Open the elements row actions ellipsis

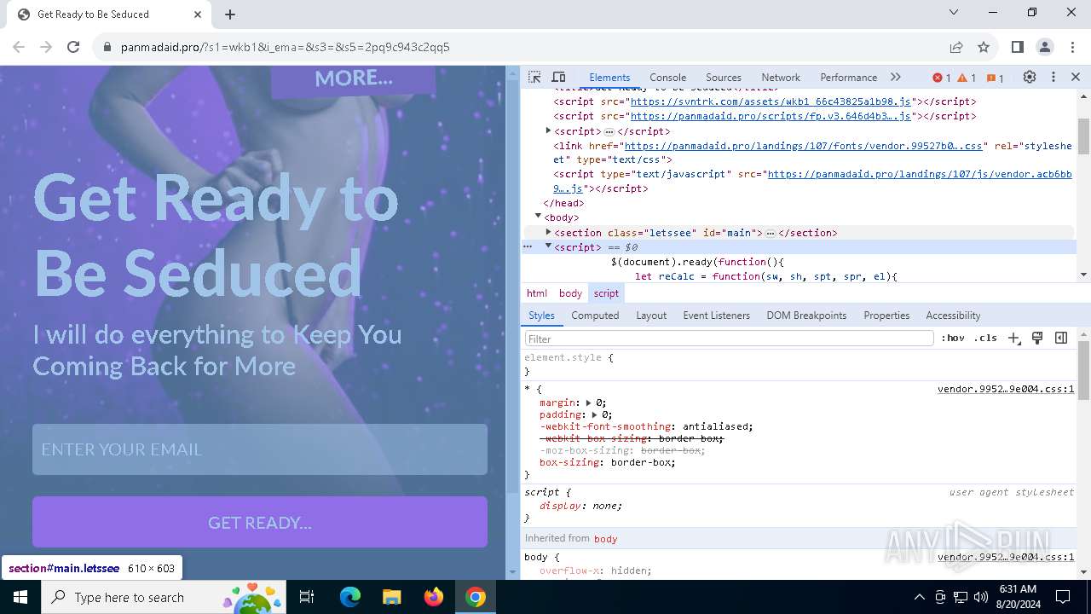tap(528, 246)
